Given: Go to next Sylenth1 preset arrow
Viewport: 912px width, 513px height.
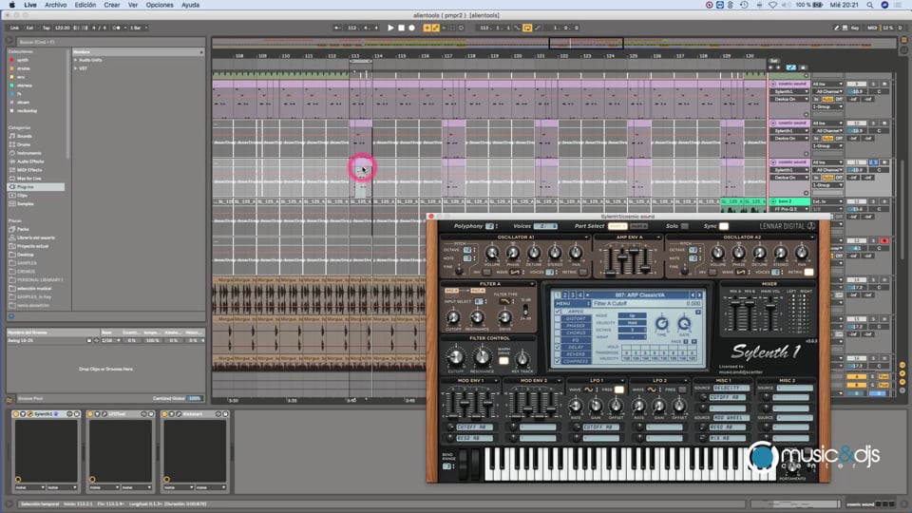Looking at the screenshot, I should pyautogui.click(x=699, y=294).
